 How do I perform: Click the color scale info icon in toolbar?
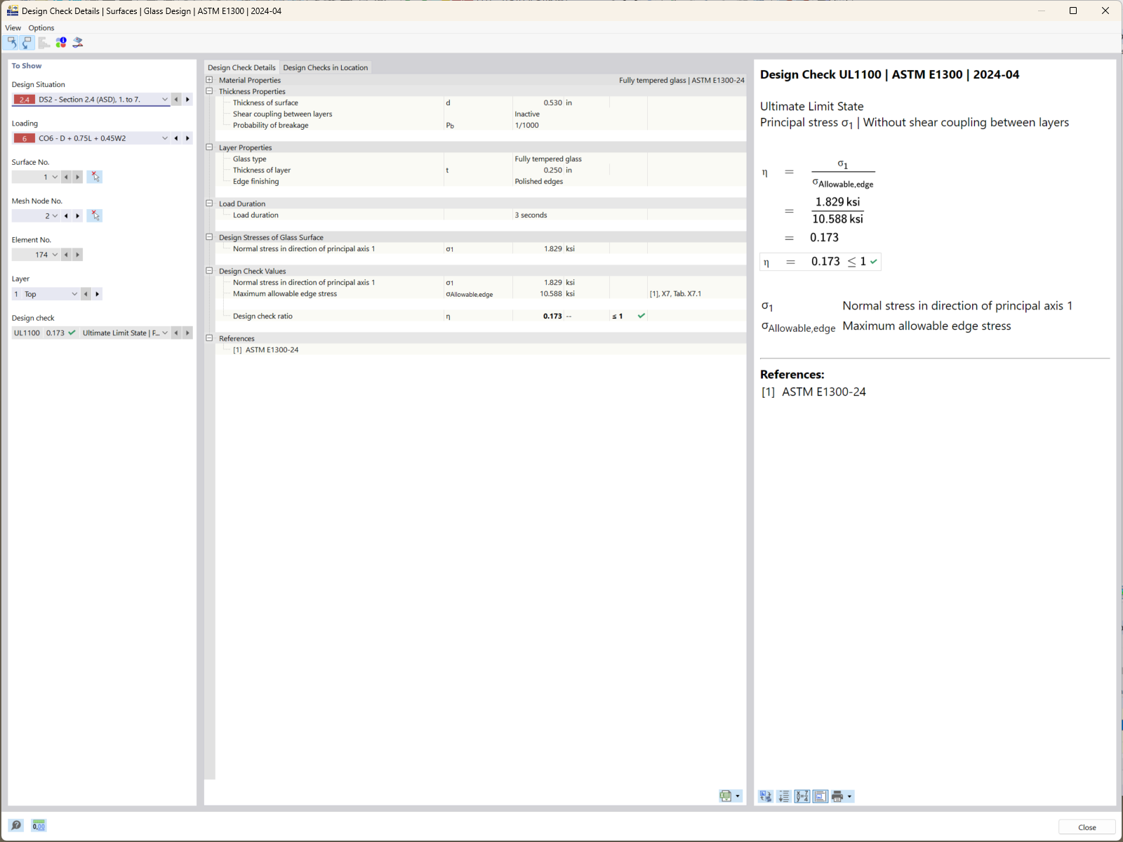click(x=62, y=42)
